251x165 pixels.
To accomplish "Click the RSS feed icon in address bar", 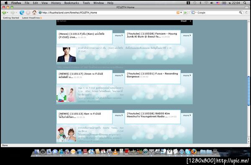I will click(178, 13).
